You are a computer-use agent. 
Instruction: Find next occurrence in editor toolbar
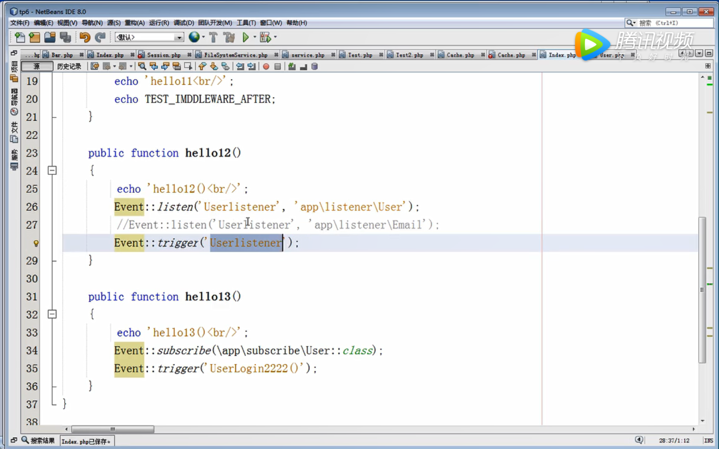(165, 66)
